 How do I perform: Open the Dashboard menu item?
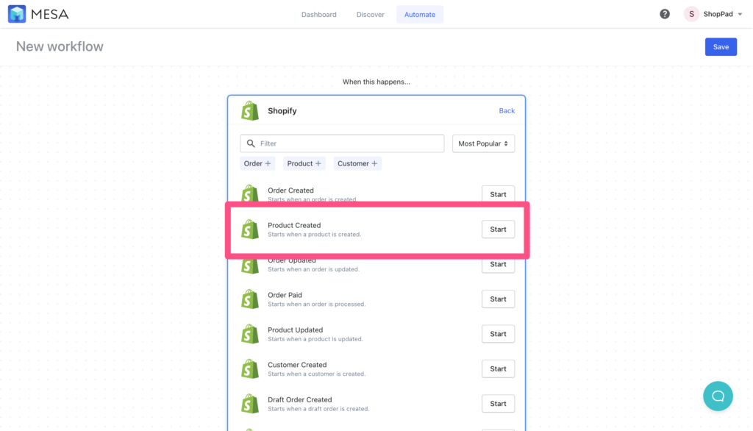[318, 13]
